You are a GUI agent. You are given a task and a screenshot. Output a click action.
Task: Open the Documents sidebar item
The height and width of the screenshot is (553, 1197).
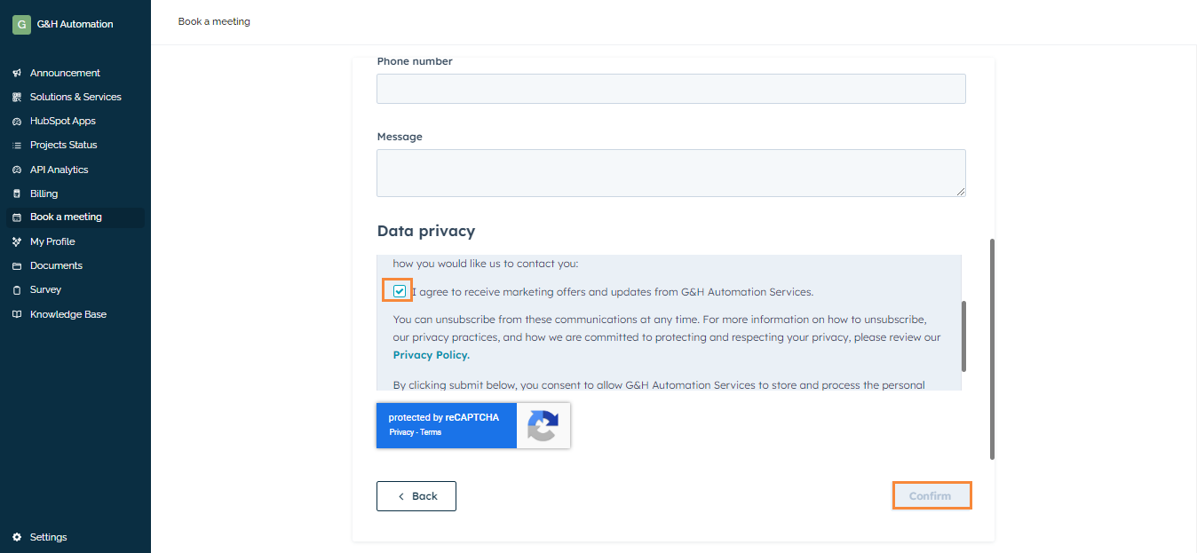pyautogui.click(x=56, y=265)
